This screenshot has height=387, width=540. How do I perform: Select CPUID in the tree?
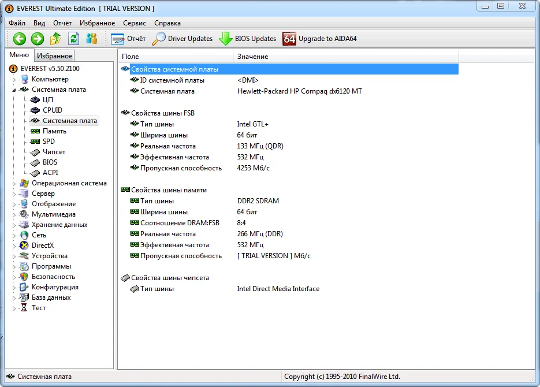52,110
